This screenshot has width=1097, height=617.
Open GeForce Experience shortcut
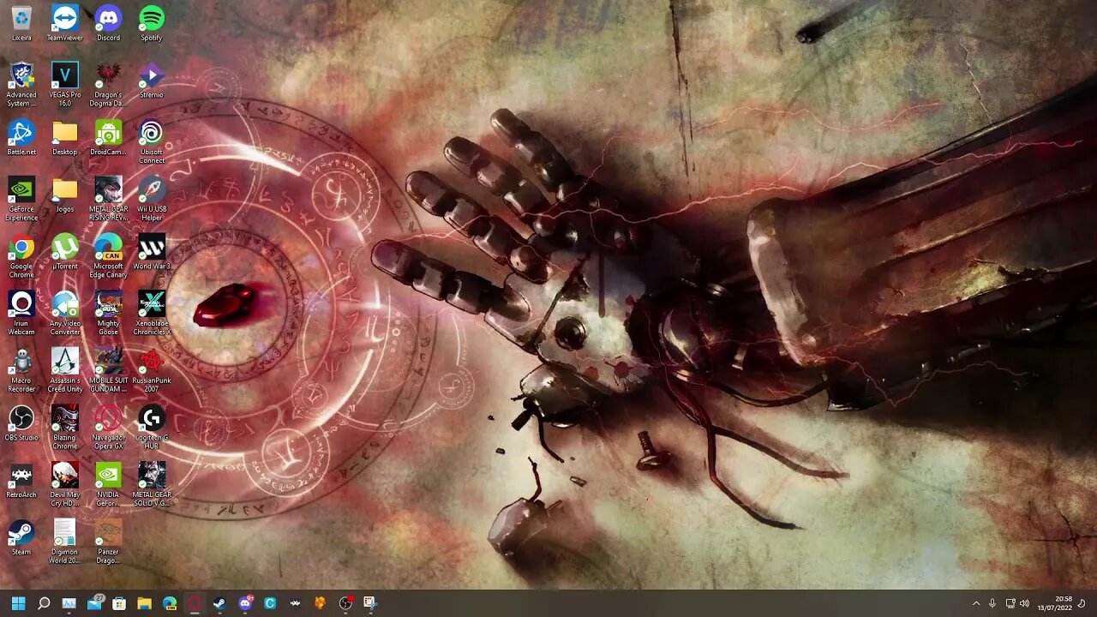pyautogui.click(x=21, y=200)
